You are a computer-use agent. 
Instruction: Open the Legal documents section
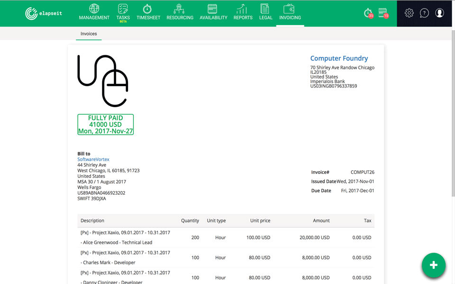[265, 12]
